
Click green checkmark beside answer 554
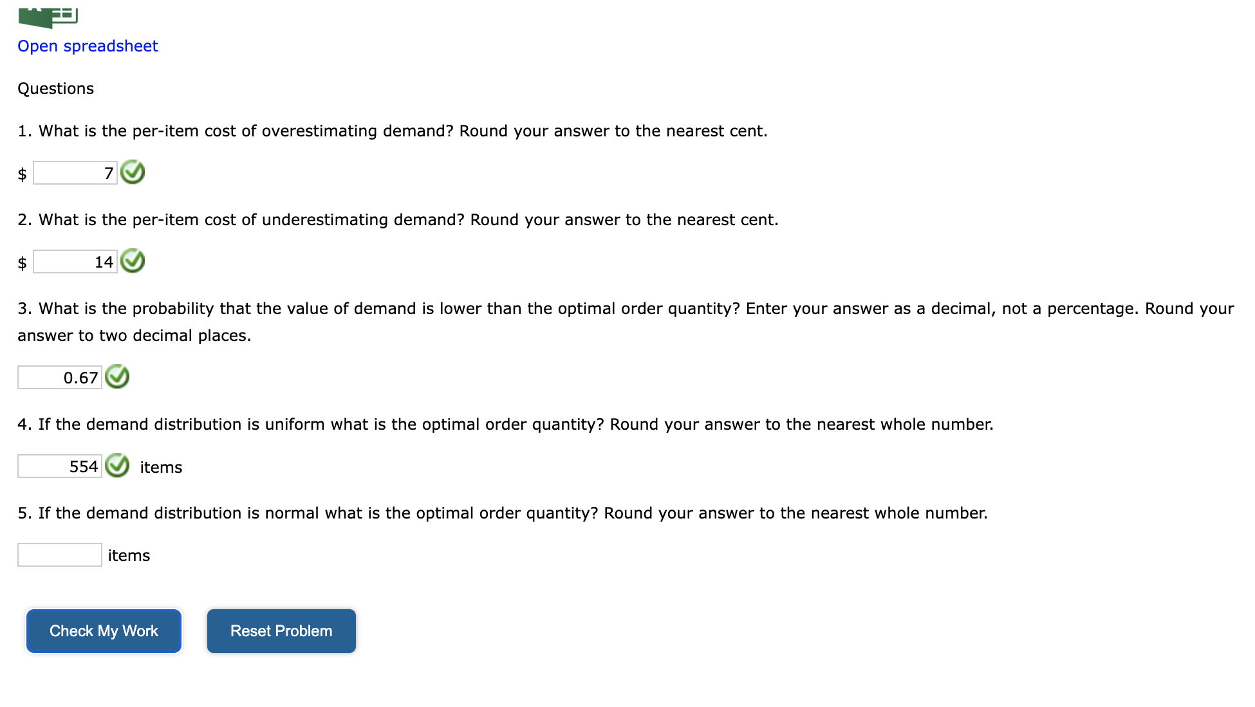117,466
